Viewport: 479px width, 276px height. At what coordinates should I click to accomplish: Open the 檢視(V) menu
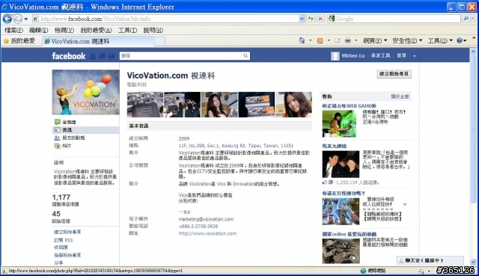pyautogui.click(x=64, y=30)
